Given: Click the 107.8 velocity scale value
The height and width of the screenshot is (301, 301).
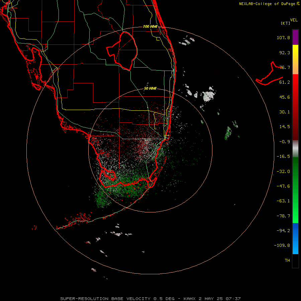Looking at the screenshot, I should point(283,37).
